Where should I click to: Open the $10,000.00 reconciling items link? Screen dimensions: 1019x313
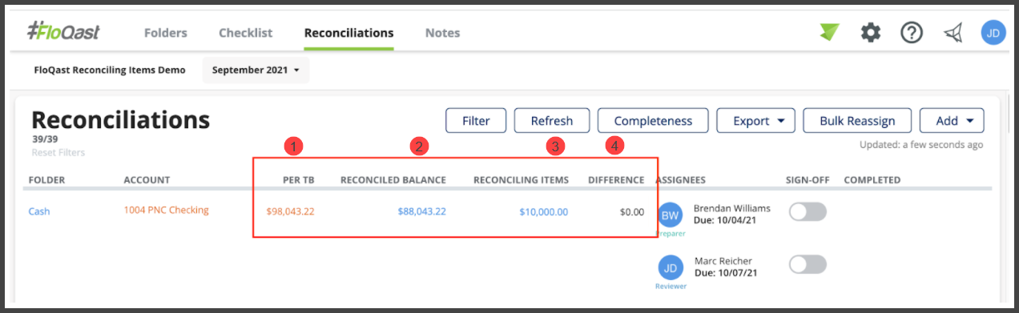pyautogui.click(x=544, y=212)
